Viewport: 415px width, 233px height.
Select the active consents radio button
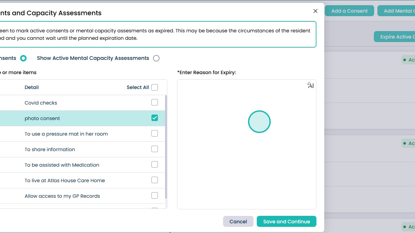pos(23,58)
